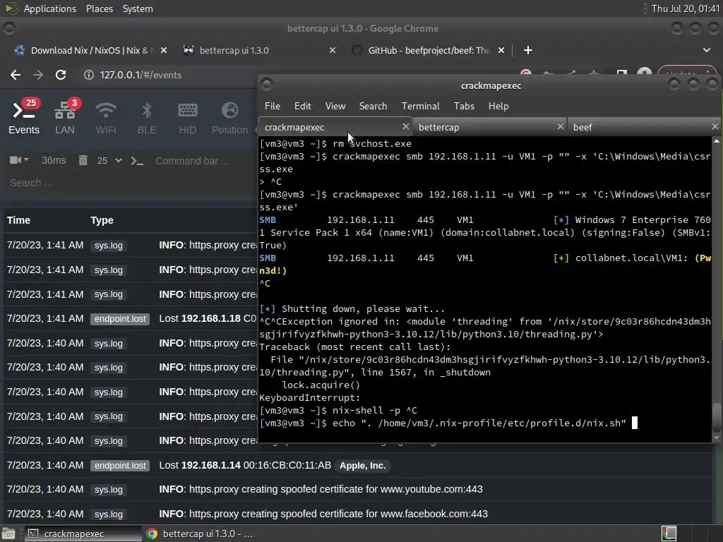
Task: Switch to GitHub beefproject browser tab
Action: coord(429,50)
